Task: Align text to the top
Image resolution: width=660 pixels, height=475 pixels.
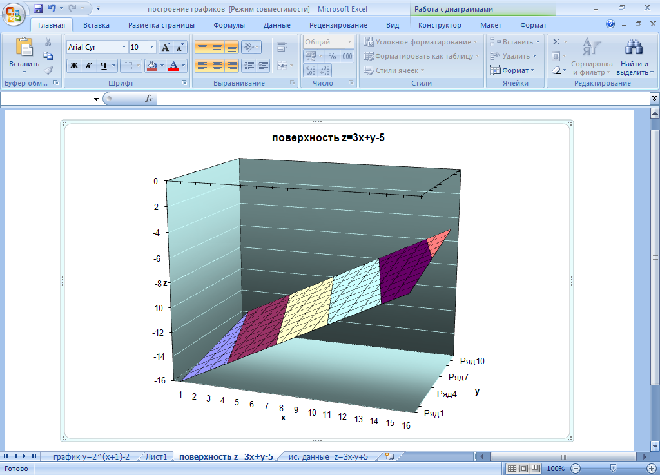Action: (202, 47)
